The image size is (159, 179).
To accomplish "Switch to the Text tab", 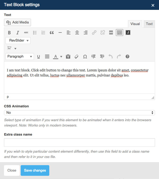I will pyautogui.click(x=149, y=24).
